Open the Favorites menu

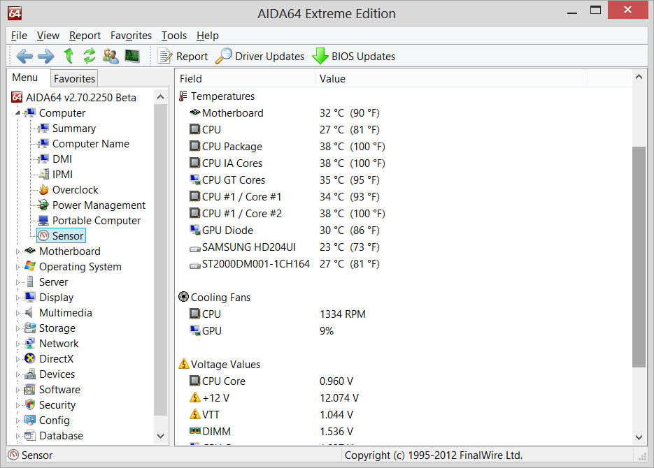131,36
